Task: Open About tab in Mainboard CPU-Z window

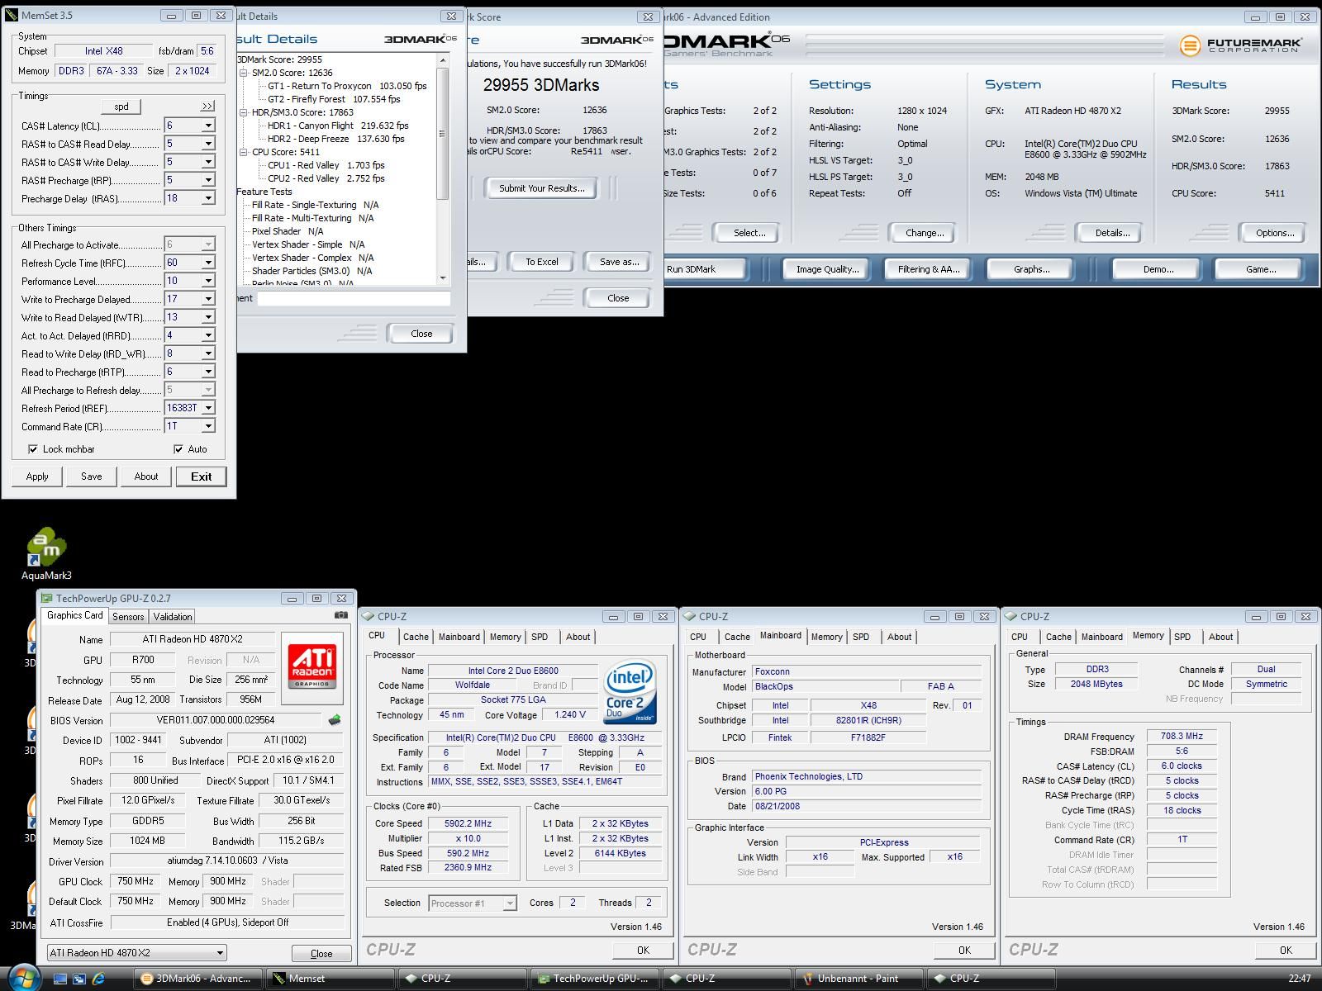Action: coord(899,637)
